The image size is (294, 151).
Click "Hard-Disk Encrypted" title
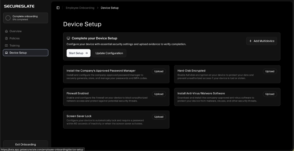coord(192,71)
